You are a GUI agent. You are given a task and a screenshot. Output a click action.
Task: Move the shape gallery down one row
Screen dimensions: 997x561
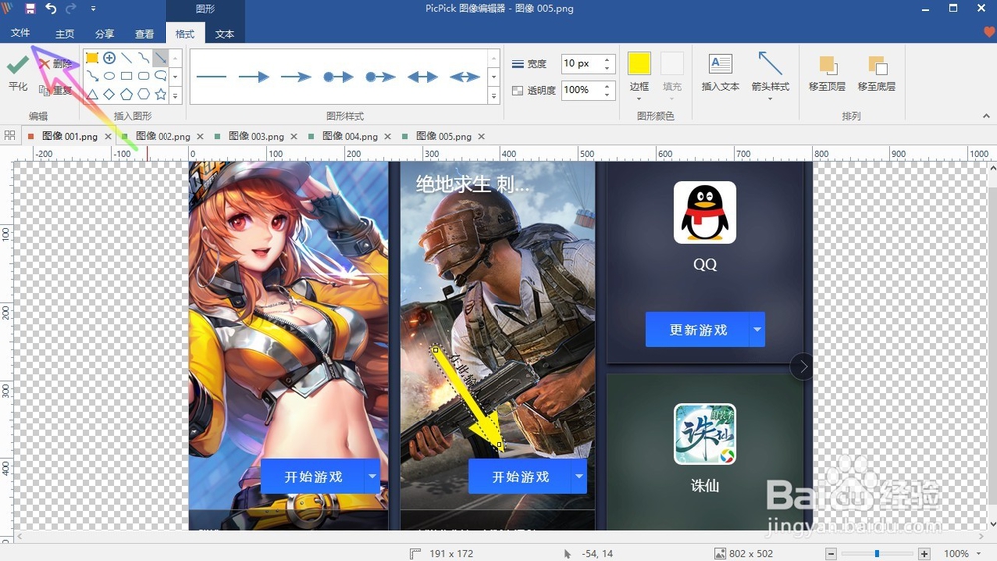pyautogui.click(x=175, y=77)
